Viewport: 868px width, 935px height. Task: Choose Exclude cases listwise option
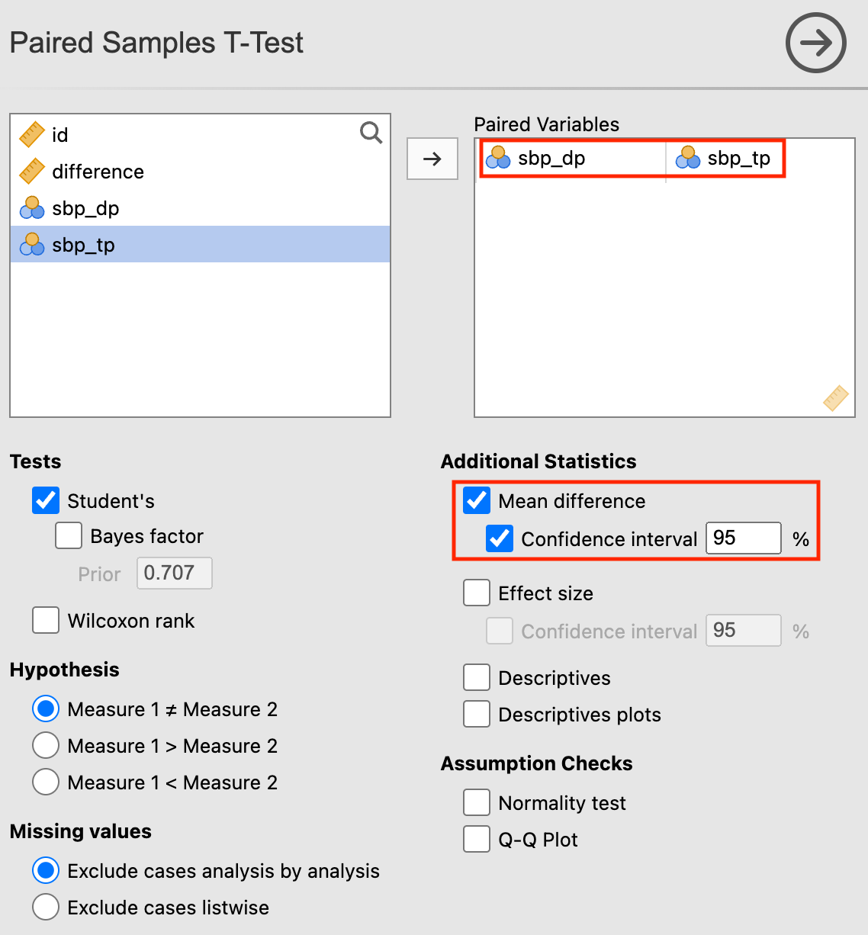point(46,908)
